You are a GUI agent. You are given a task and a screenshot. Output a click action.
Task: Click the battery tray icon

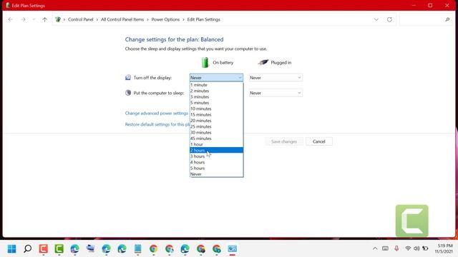click(x=425, y=248)
